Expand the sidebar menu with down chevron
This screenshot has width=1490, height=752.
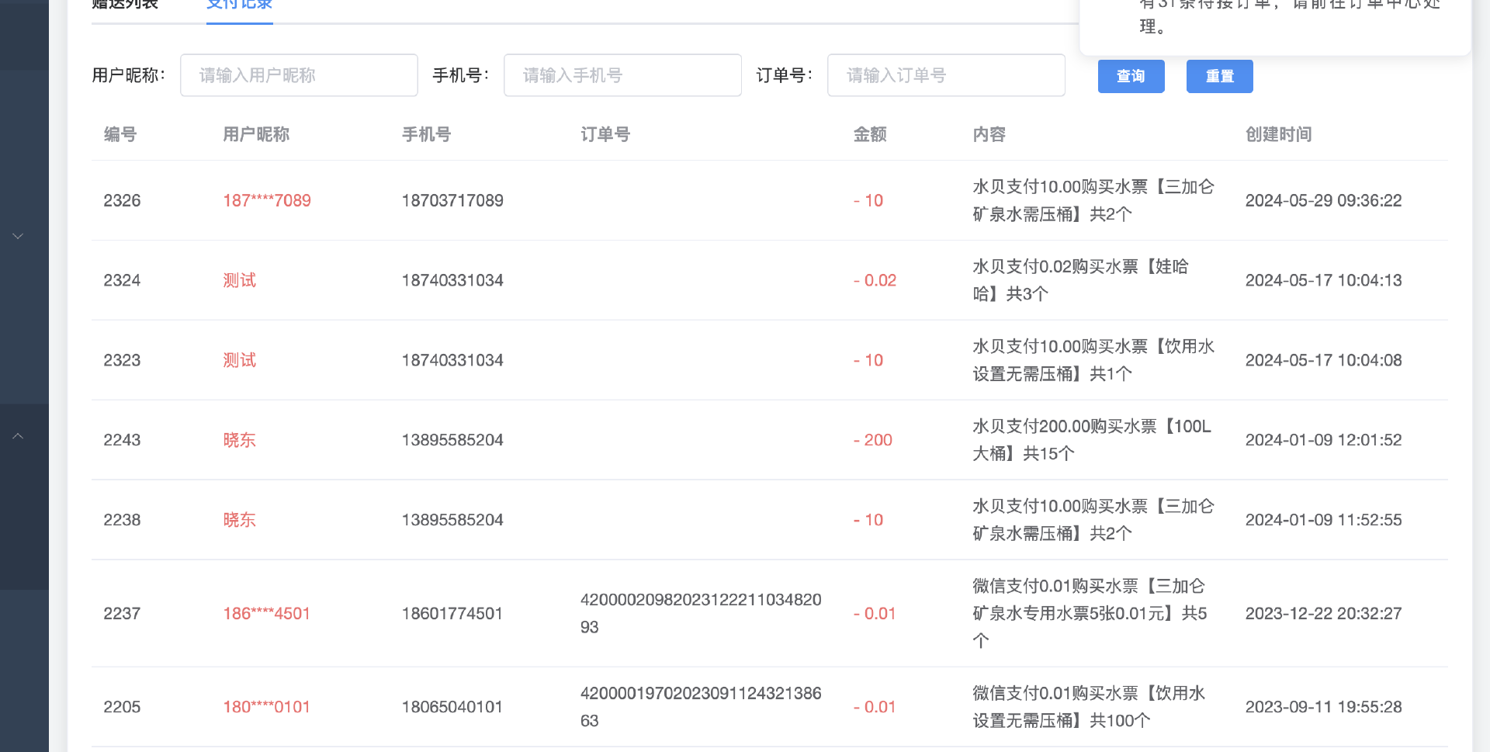pyautogui.click(x=18, y=236)
